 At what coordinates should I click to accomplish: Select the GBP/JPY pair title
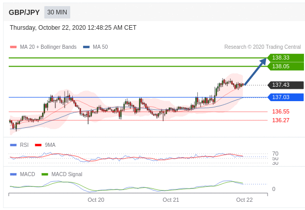point(24,12)
